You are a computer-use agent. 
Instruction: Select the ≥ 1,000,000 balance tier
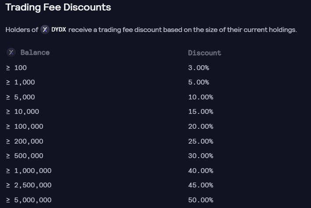pos(29,171)
